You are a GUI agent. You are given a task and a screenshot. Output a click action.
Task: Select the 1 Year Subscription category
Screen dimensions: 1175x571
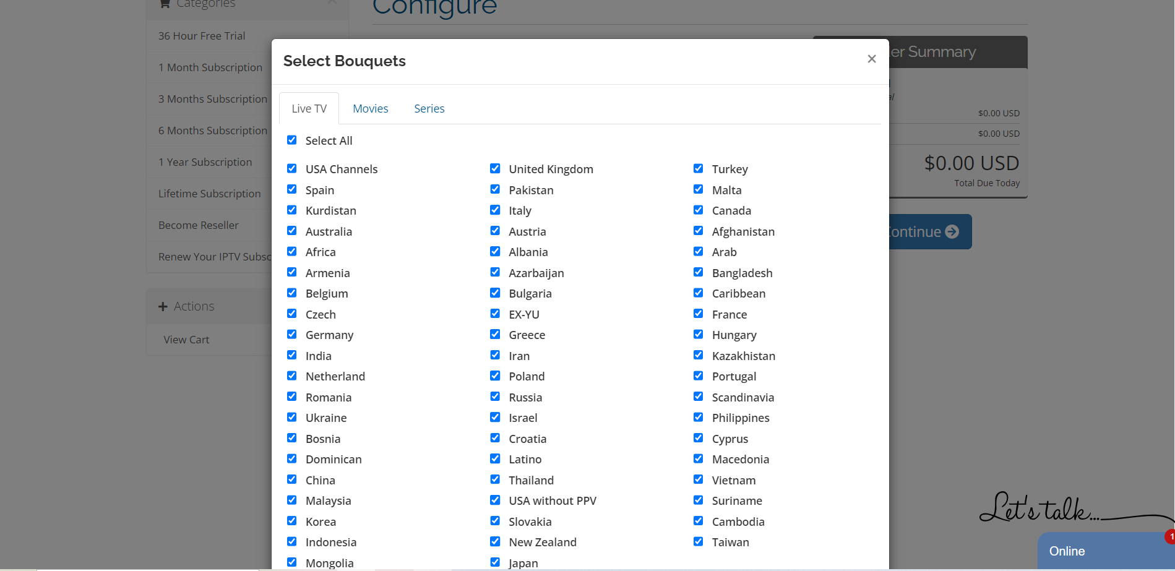(205, 162)
